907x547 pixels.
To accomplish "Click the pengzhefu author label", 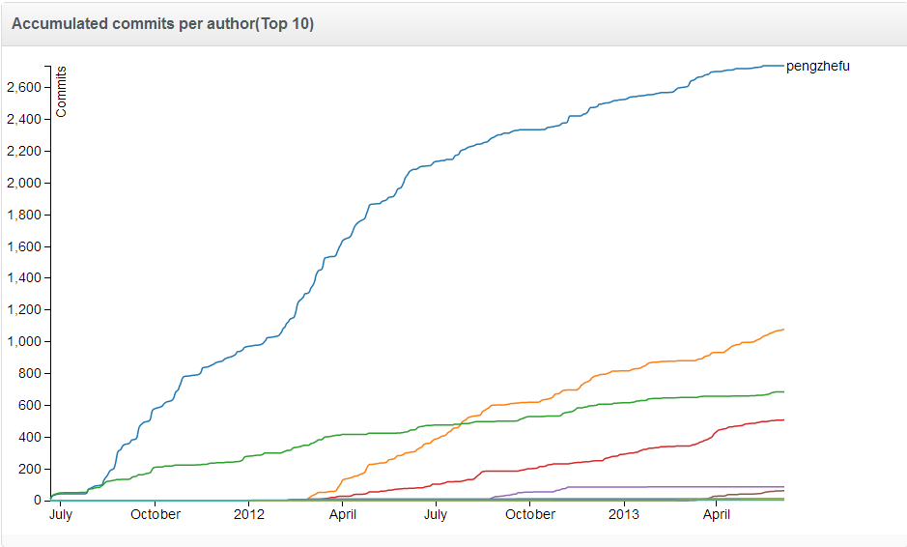I will tap(817, 66).
